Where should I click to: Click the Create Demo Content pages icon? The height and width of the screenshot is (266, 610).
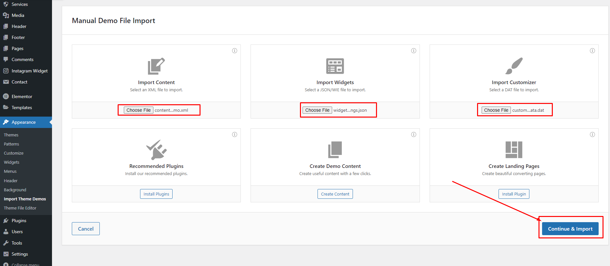point(335,150)
